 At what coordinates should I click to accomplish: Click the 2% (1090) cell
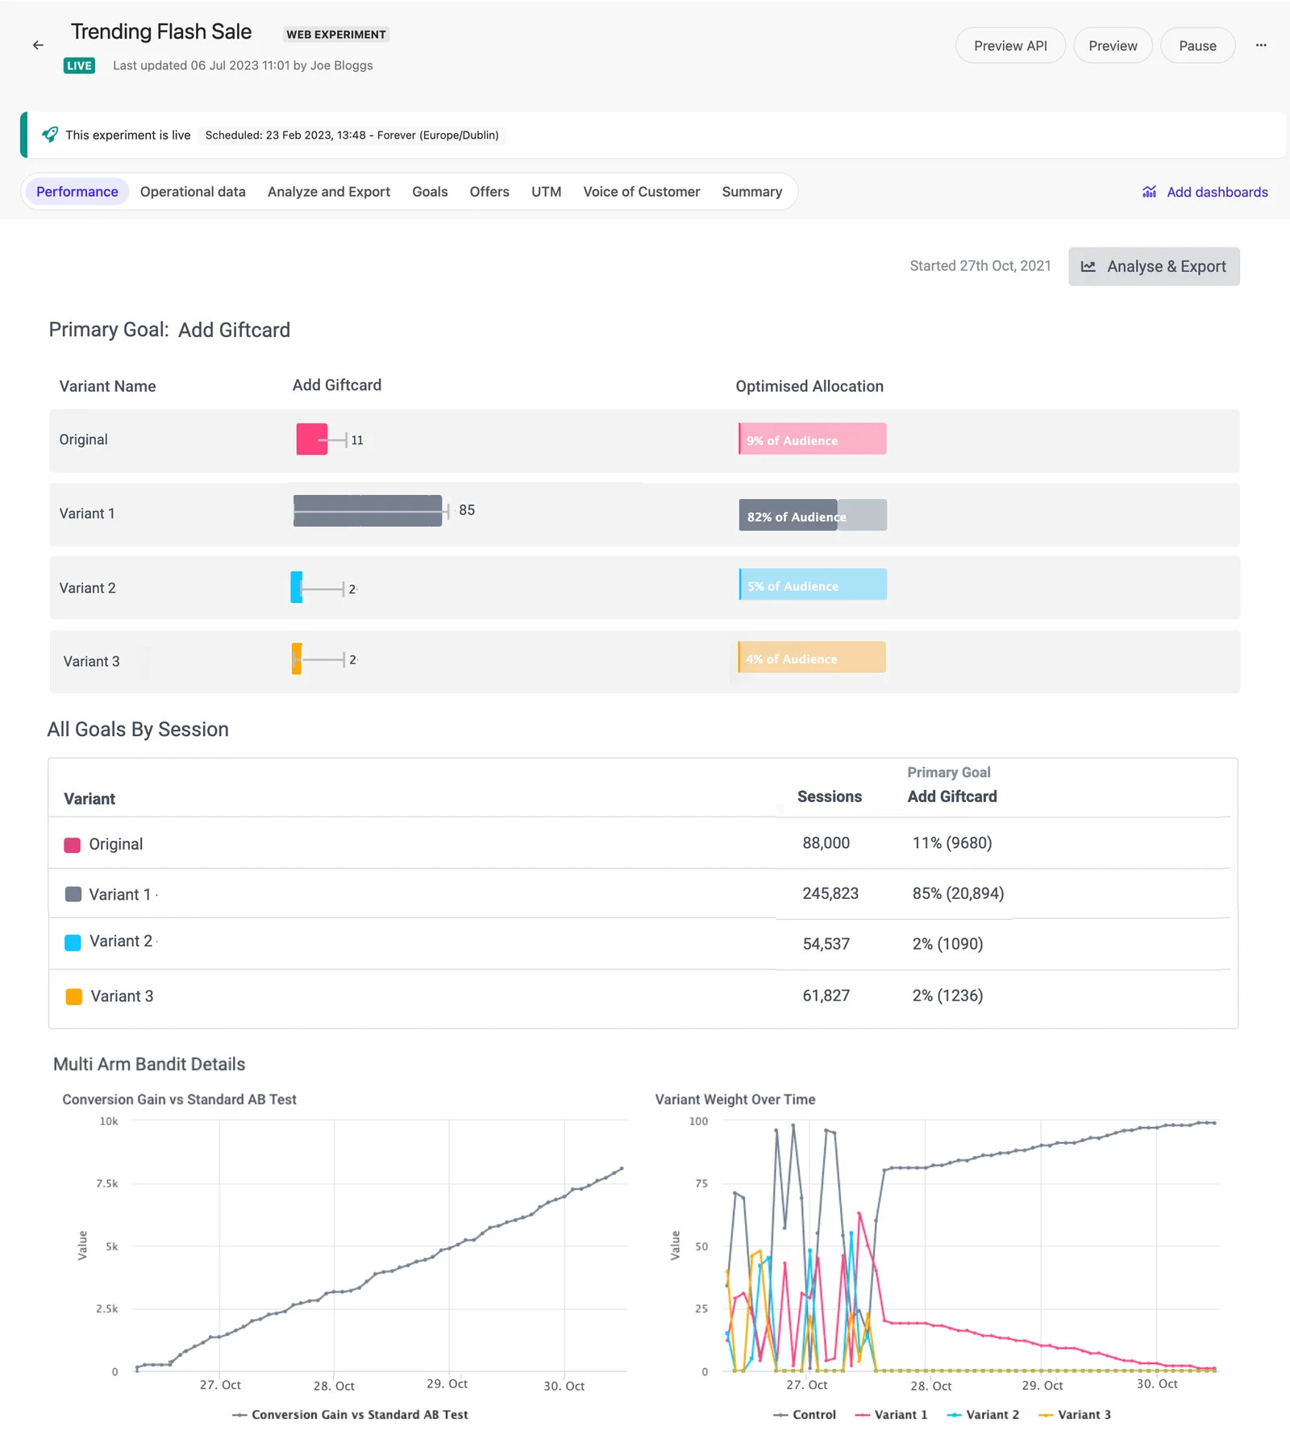(947, 944)
